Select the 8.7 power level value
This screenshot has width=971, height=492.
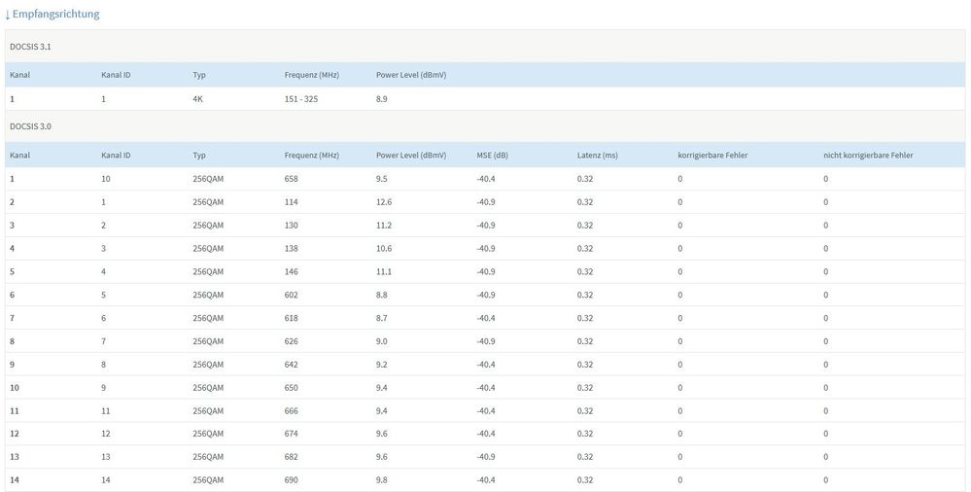tap(382, 318)
